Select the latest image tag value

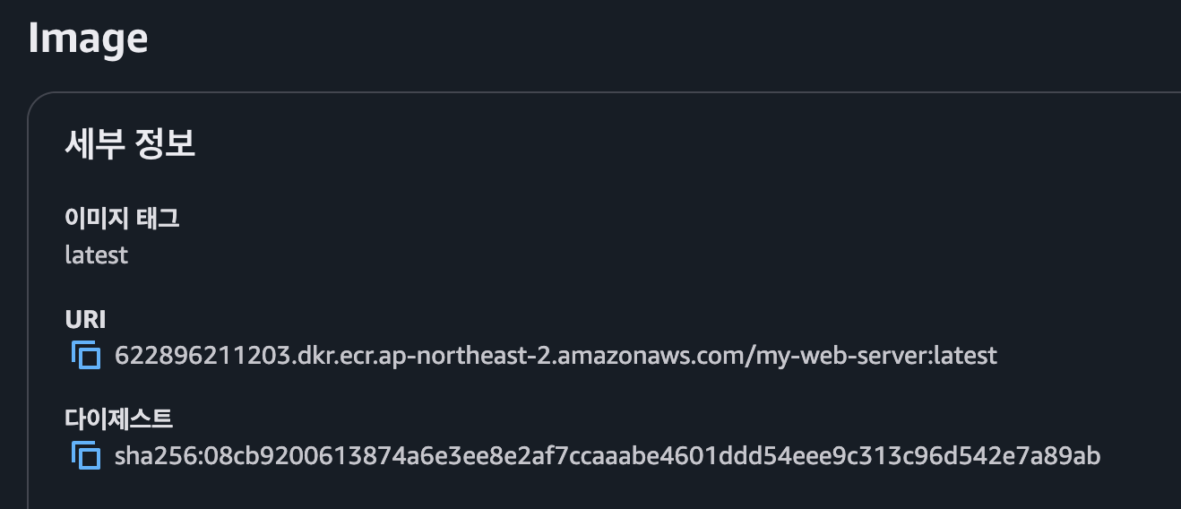coord(97,255)
